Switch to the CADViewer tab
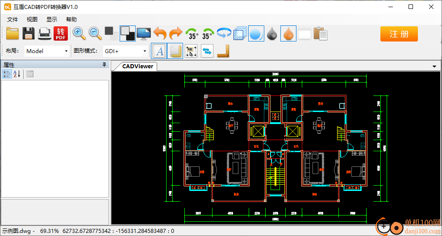The width and height of the screenshot is (442, 236). coord(138,66)
